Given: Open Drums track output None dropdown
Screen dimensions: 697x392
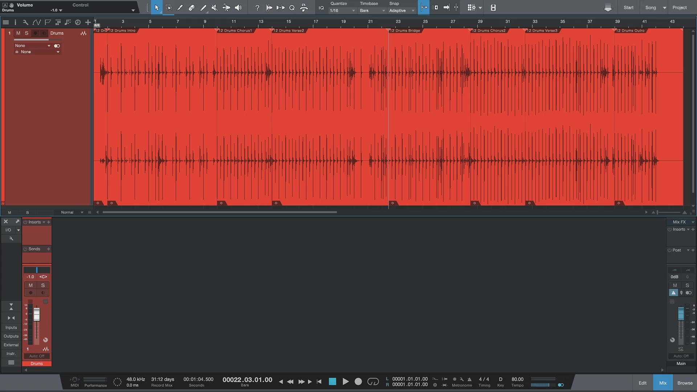Looking at the screenshot, I should (x=37, y=52).
